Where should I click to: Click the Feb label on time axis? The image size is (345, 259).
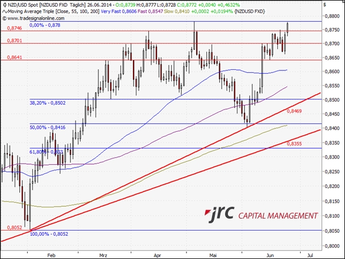pyautogui.click(x=52, y=256)
